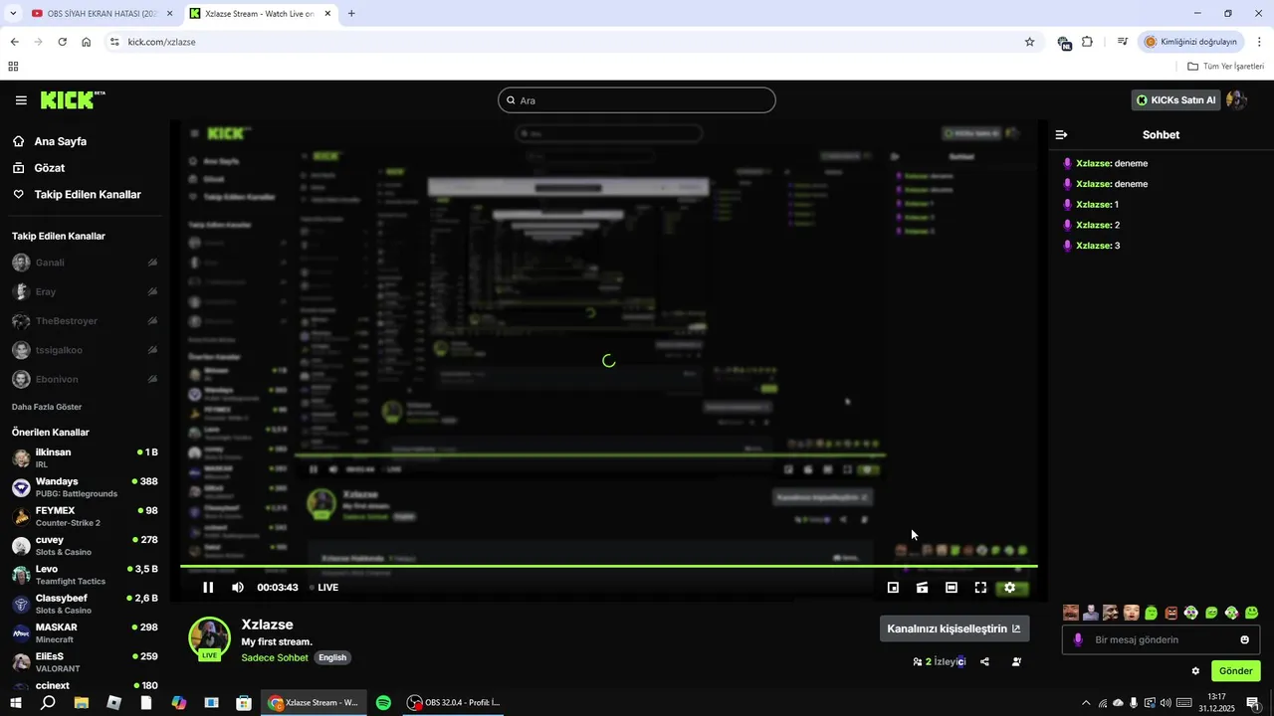Insert the angry orange face emote
This screenshot has height=716, width=1274.
point(1171,613)
